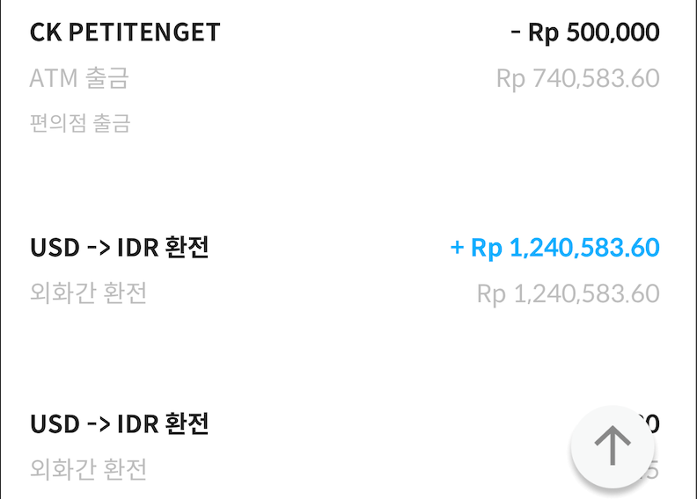Image resolution: width=697 pixels, height=499 pixels.
Task: Tap the + Rp 1,240,583.60 deposit amount
Action: [x=554, y=248]
